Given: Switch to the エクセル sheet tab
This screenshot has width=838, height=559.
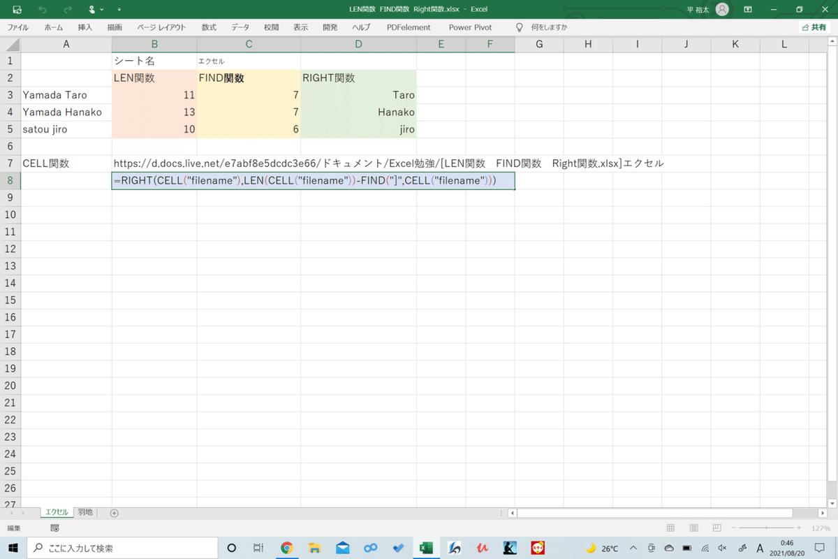Looking at the screenshot, I should 57,512.
